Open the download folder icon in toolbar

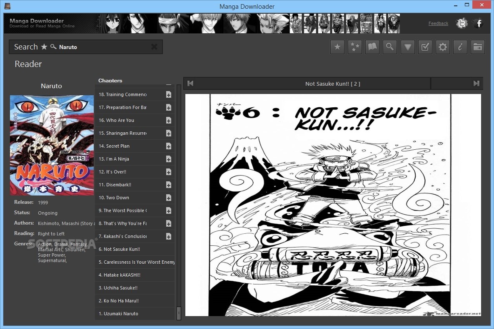tap(478, 47)
